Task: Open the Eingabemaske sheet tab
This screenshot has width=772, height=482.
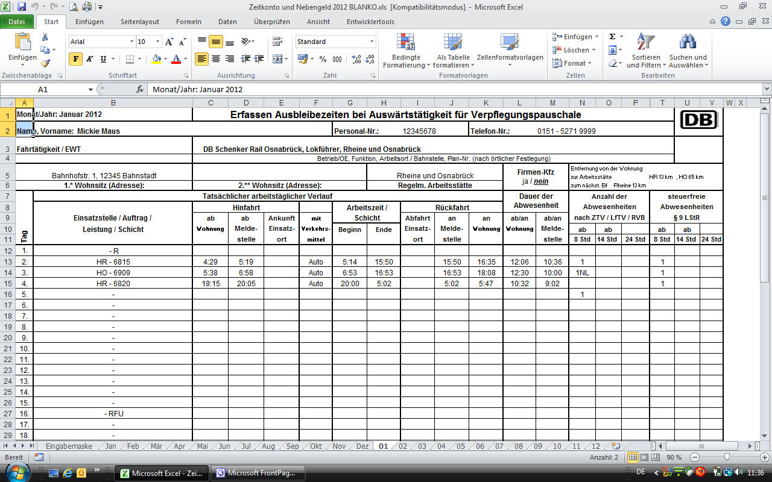Action: 69,446
